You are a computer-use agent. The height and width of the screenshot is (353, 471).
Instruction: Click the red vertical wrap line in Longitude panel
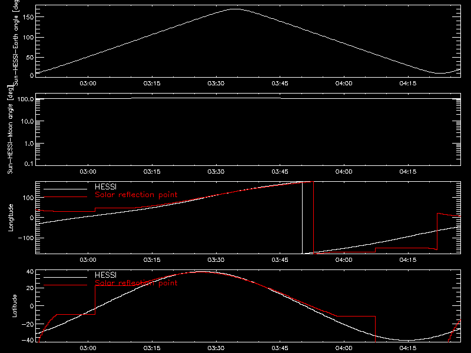click(x=314, y=218)
